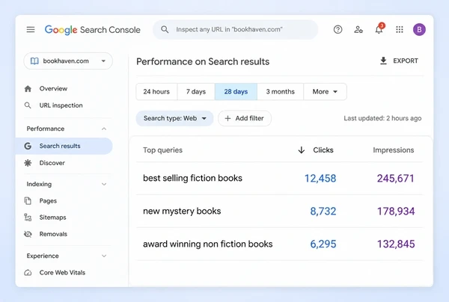449x302 pixels.
Task: Click the Overview home icon
Action: point(28,89)
